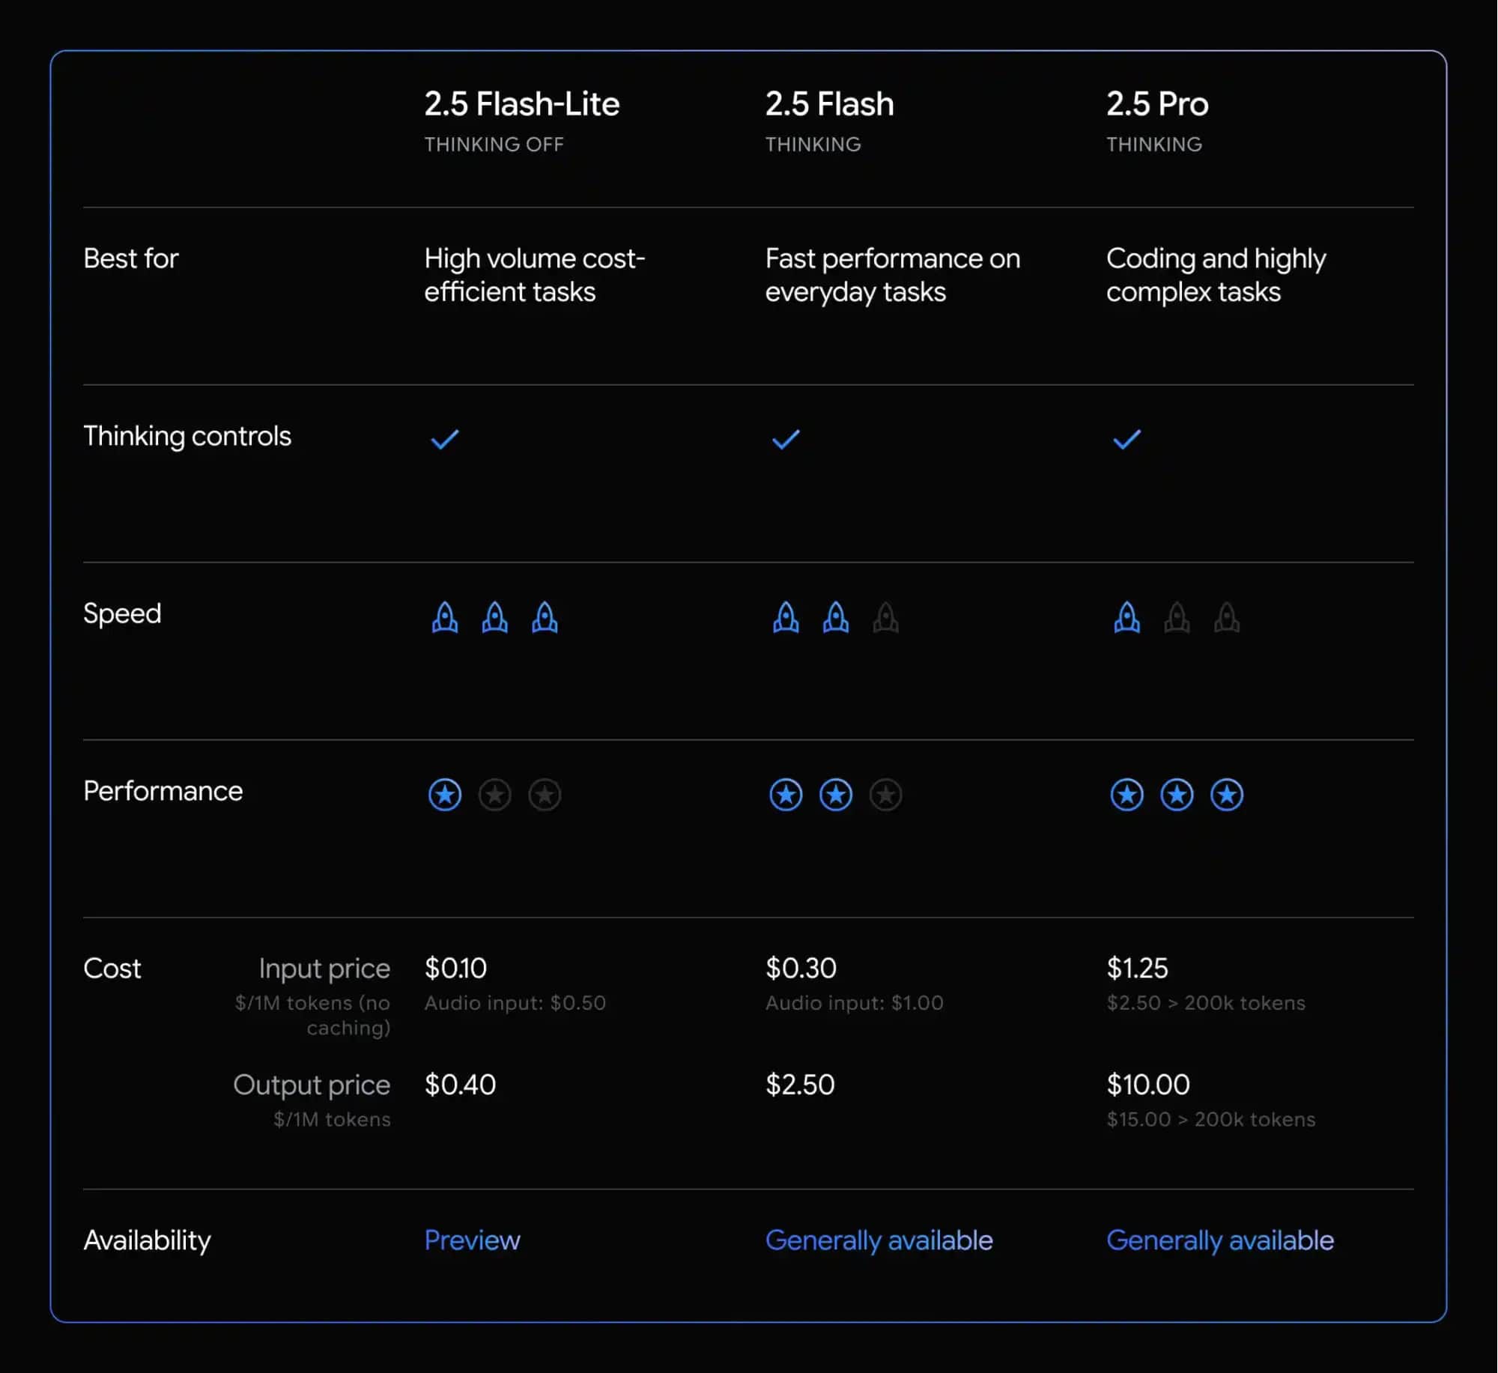
Task: Click the first rocket speed icon under 2.5 Flash-Lite
Action: (445, 617)
